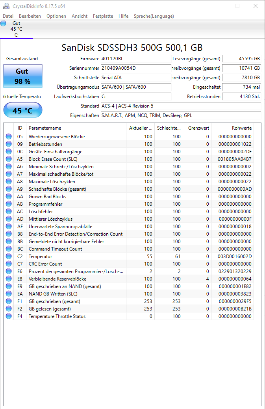This screenshot has height=409, width=265.
Task: Click the Standard field ACS-4 Revision 5
Action: (181, 106)
